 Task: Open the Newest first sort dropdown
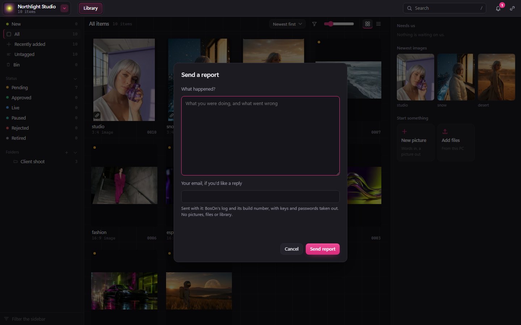pyautogui.click(x=288, y=24)
